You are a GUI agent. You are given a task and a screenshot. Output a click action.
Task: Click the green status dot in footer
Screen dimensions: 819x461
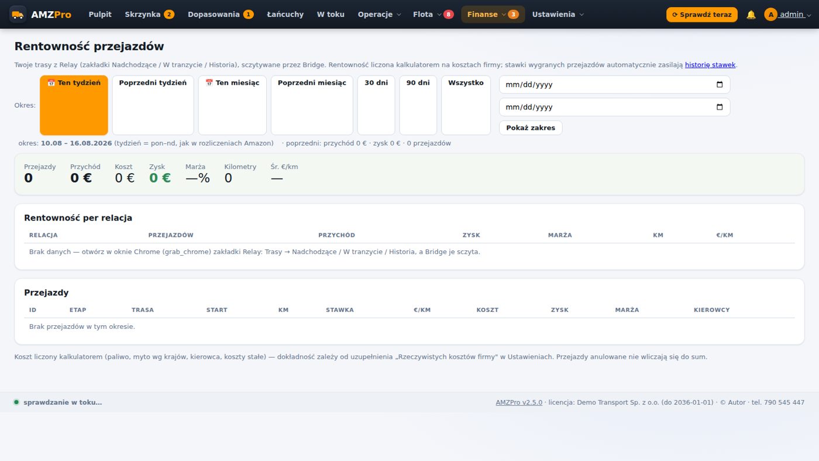click(16, 402)
